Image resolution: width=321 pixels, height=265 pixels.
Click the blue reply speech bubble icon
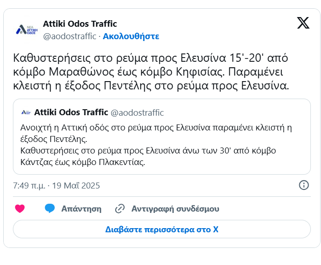point(50,208)
